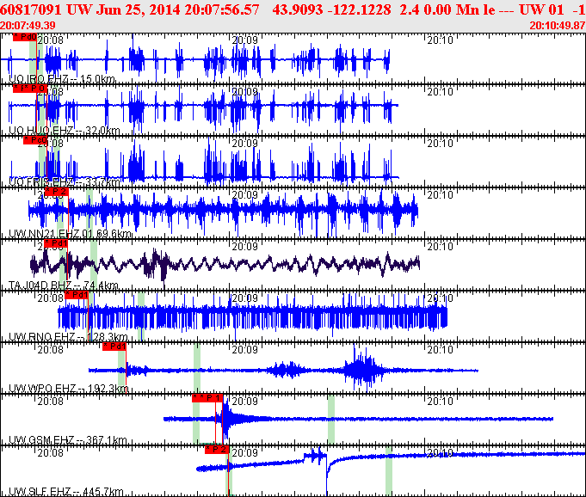Click the P pick flag on UO.IRO trace
The height and width of the screenshot is (497, 586).
(x=24, y=37)
